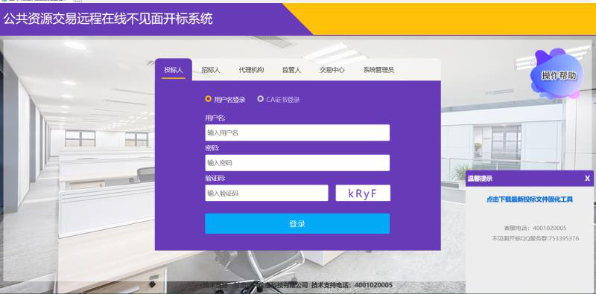Screen dimensions: 596x294
Task: Click footer 技术支持电话: 4001020005
Action: point(352,285)
